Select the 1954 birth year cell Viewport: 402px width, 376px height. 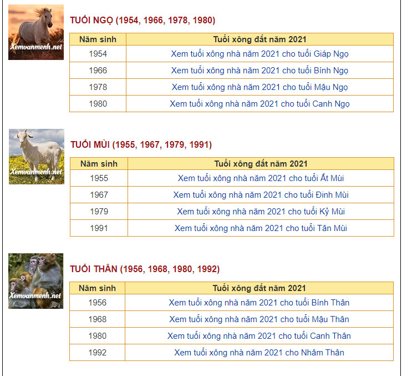click(x=98, y=54)
